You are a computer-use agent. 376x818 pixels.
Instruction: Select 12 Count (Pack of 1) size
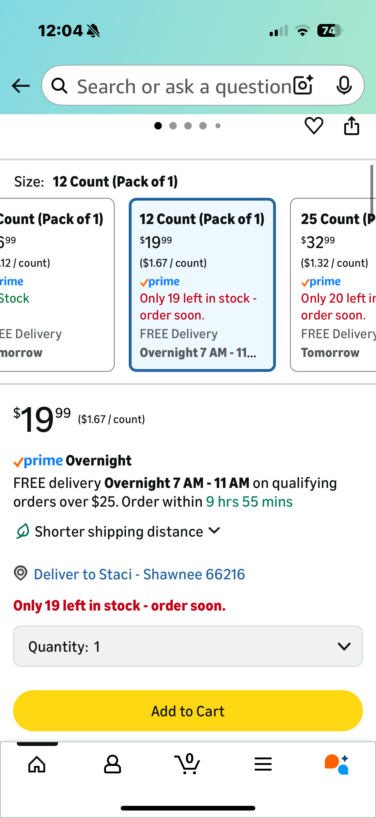(202, 285)
